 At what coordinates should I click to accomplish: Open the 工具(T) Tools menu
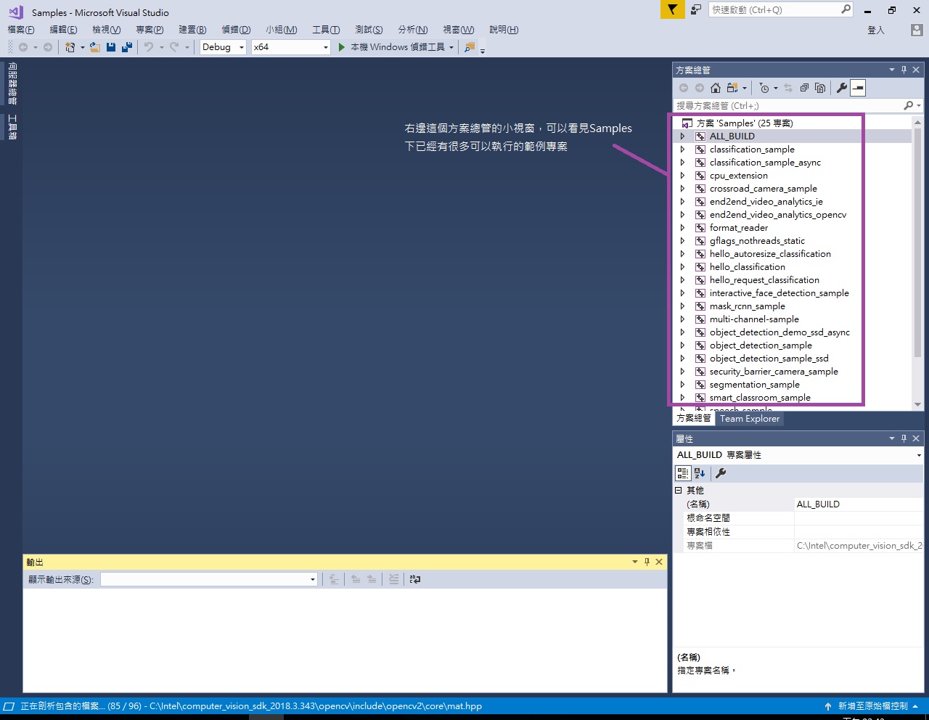(x=326, y=30)
